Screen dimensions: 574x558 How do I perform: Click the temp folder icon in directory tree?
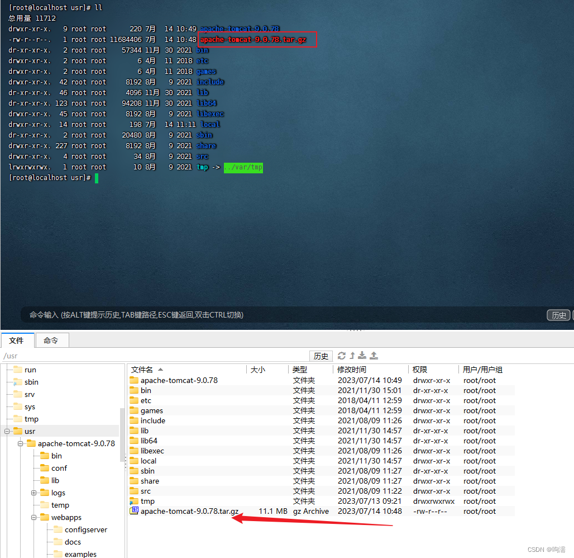pyautogui.click(x=45, y=505)
